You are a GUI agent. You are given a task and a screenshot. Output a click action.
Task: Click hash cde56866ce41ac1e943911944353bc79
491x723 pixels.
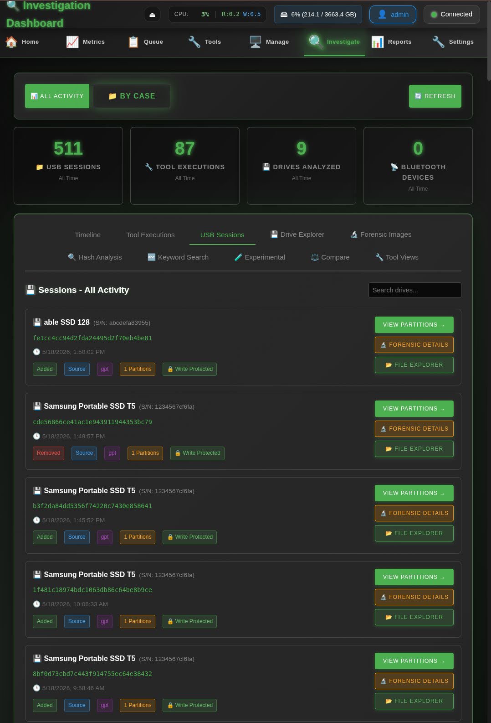(92, 422)
